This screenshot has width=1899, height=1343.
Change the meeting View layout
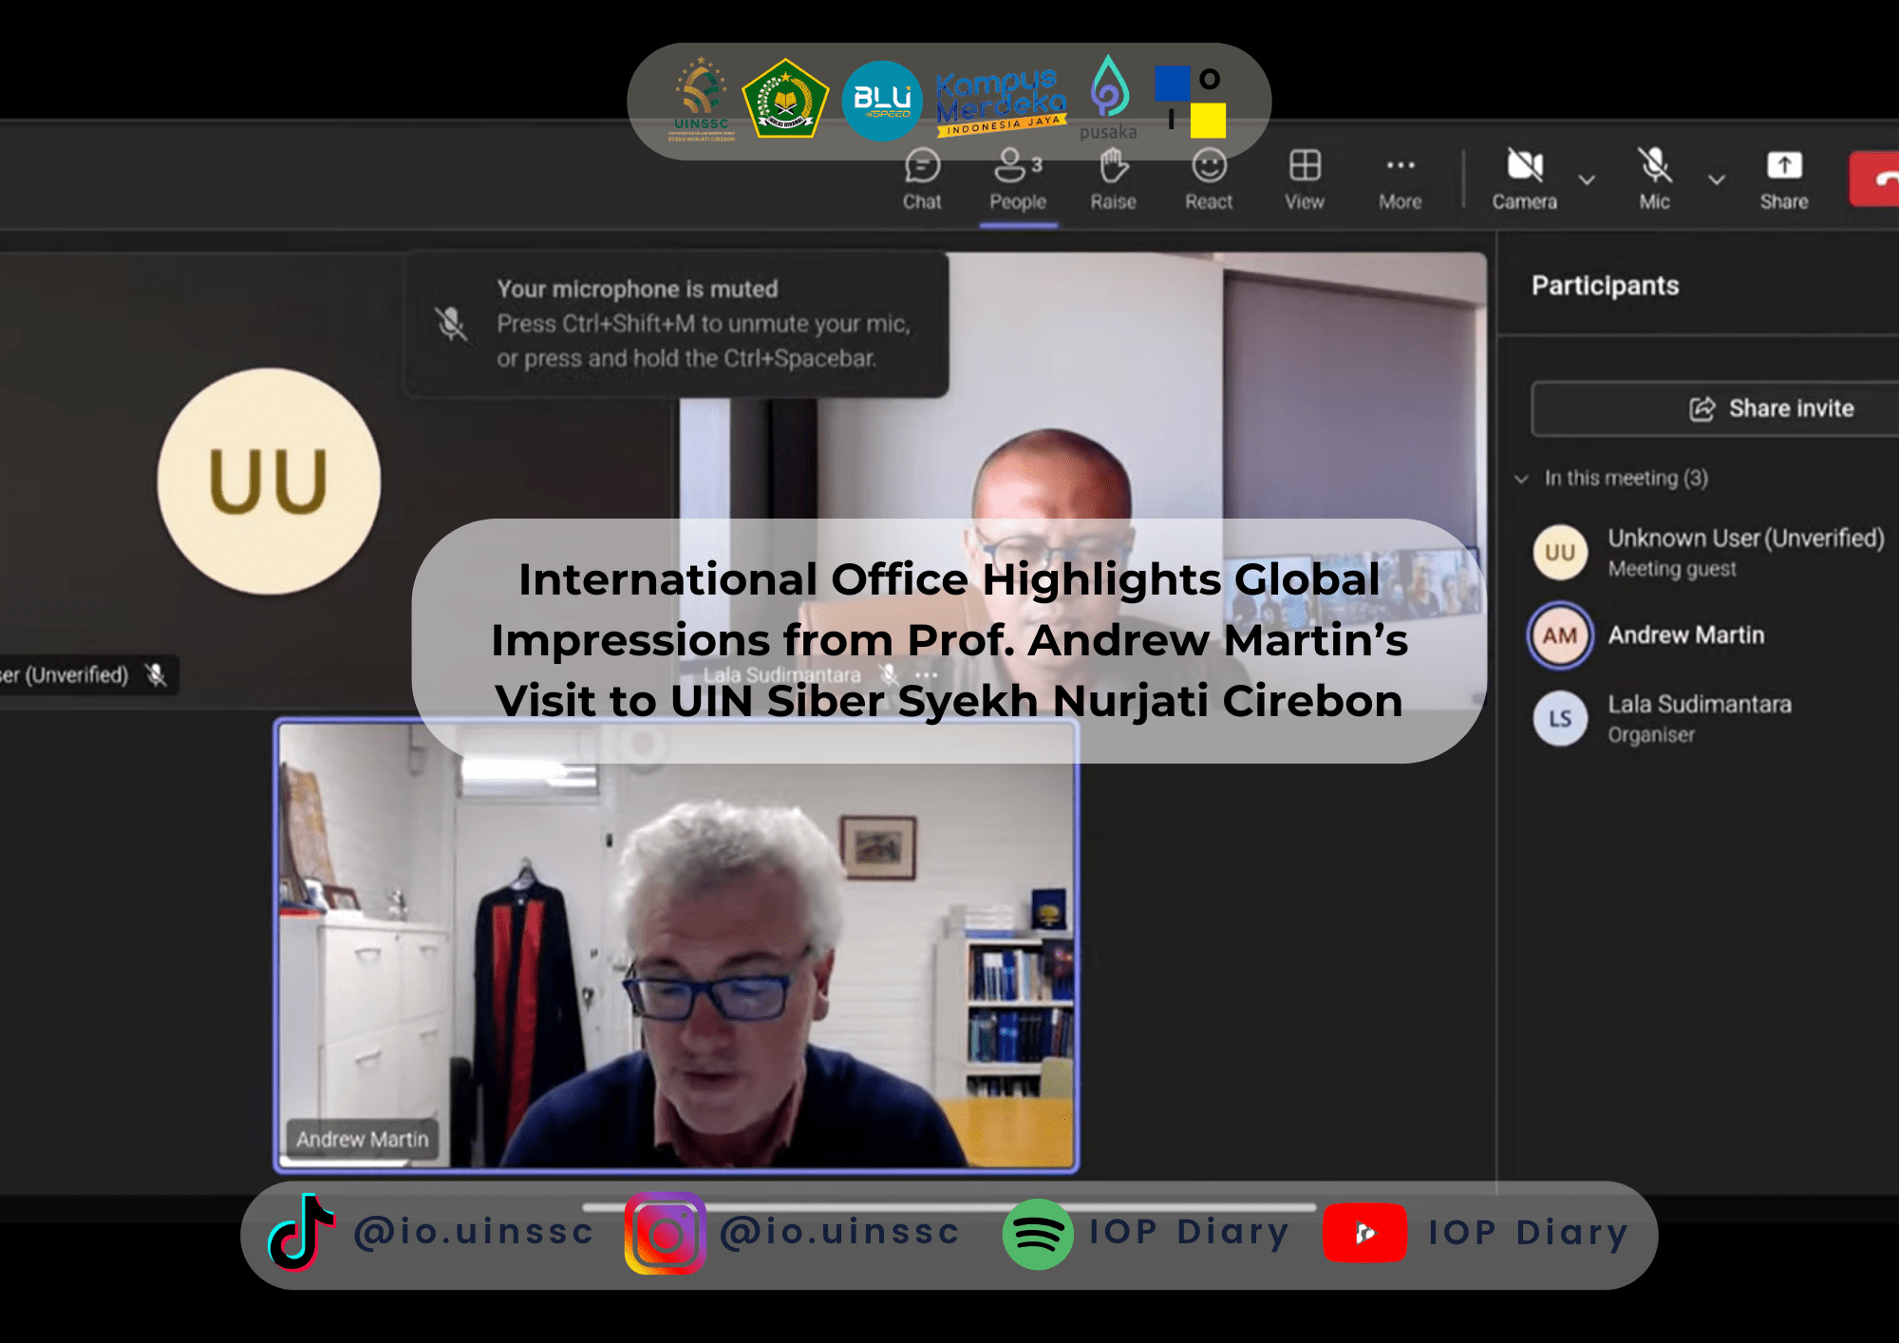tap(1305, 179)
